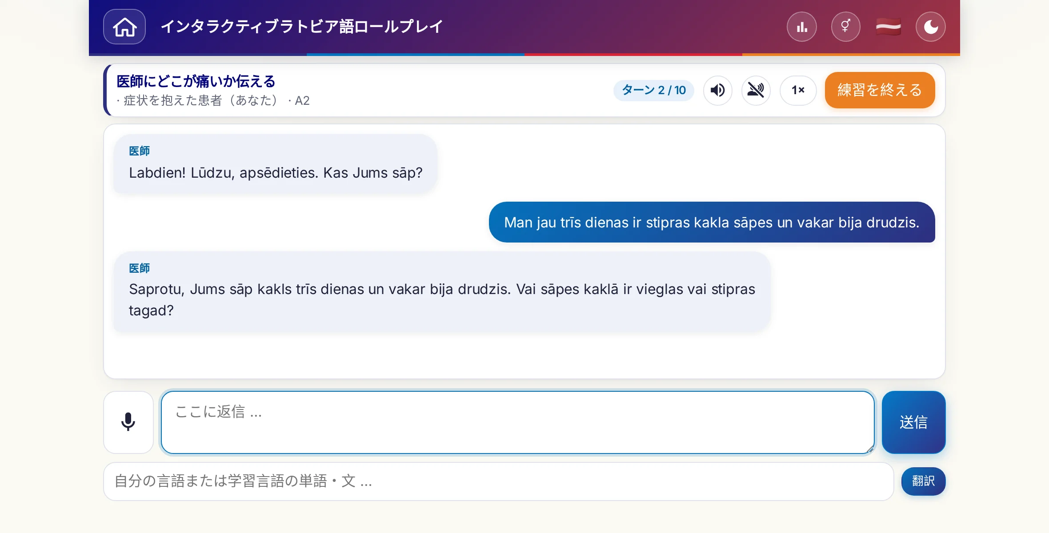Viewport: 1049px width, 533px height.
Task: Toggle the muted voice-off icon
Action: click(756, 90)
